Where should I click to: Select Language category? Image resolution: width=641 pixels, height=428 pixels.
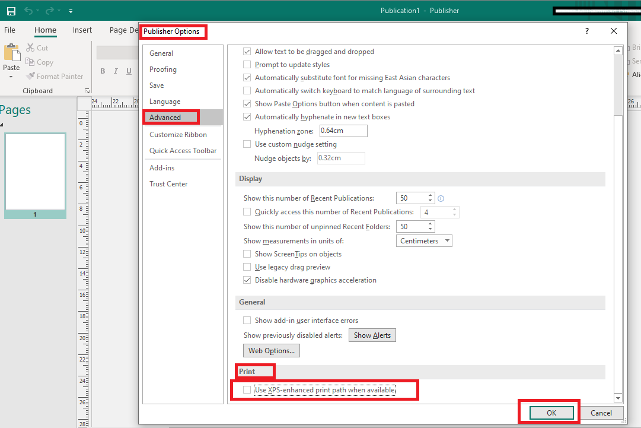[x=183, y=102]
